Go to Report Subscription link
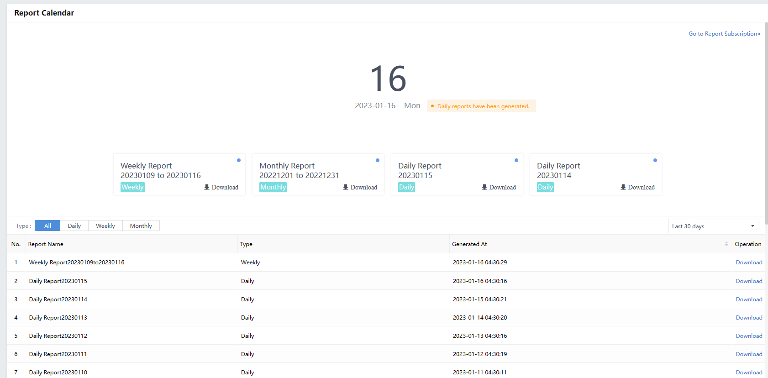768x378 pixels. 724,34
